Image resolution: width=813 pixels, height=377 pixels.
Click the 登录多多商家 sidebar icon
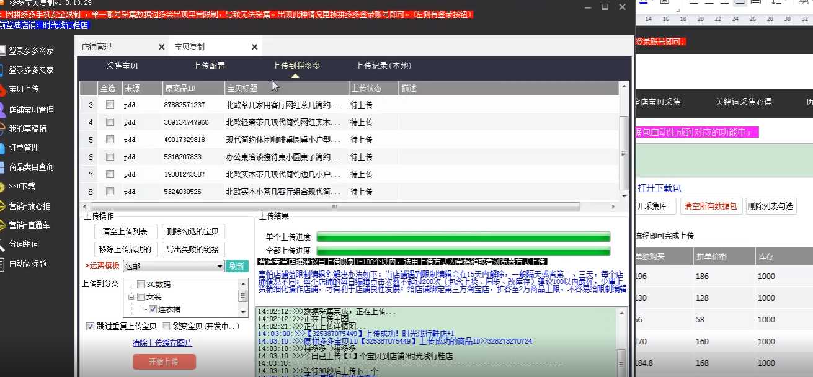(x=2, y=51)
